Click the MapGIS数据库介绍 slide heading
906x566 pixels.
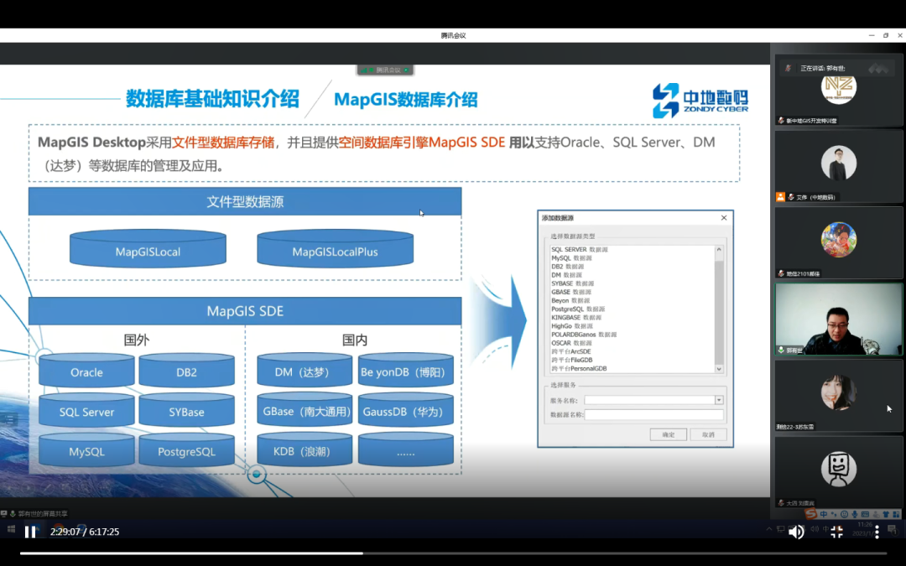406,99
